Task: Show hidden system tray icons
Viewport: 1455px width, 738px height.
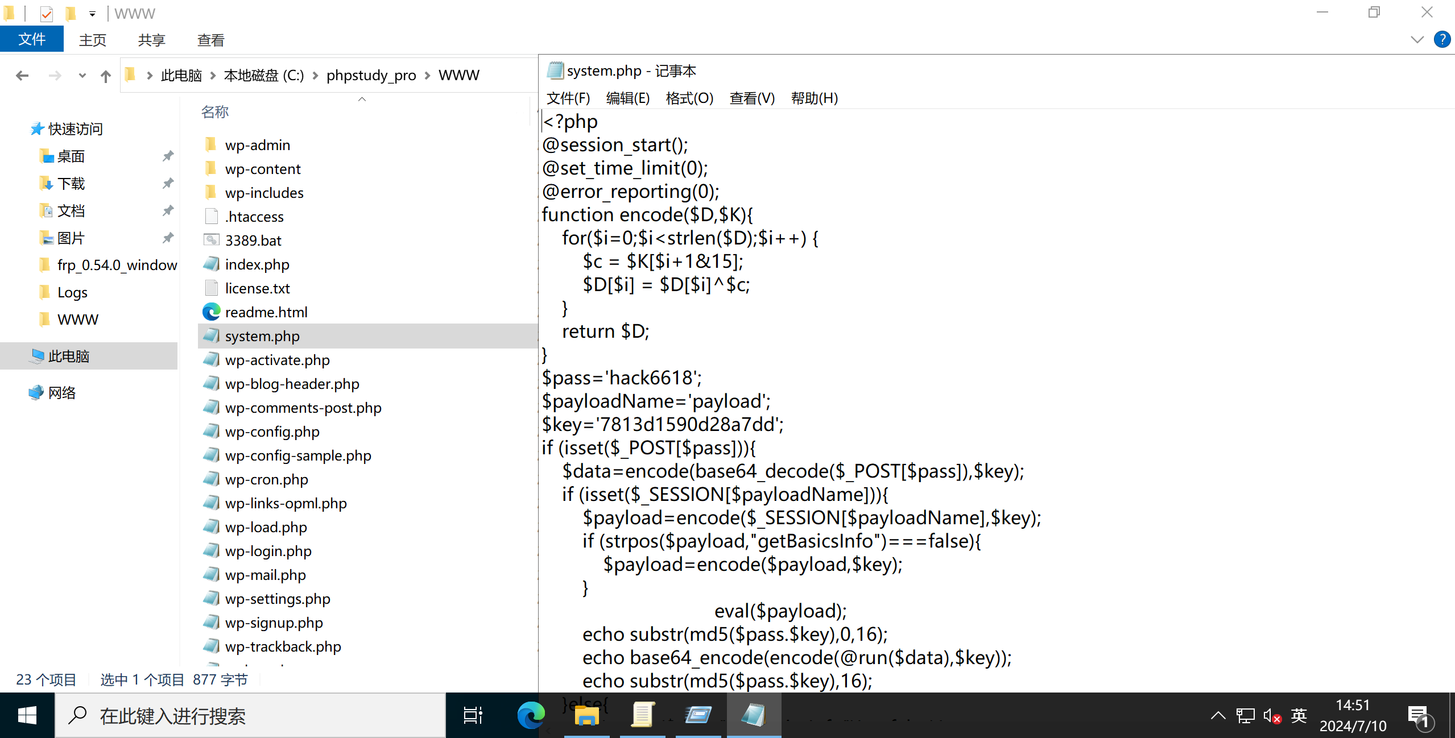Action: pos(1218,715)
